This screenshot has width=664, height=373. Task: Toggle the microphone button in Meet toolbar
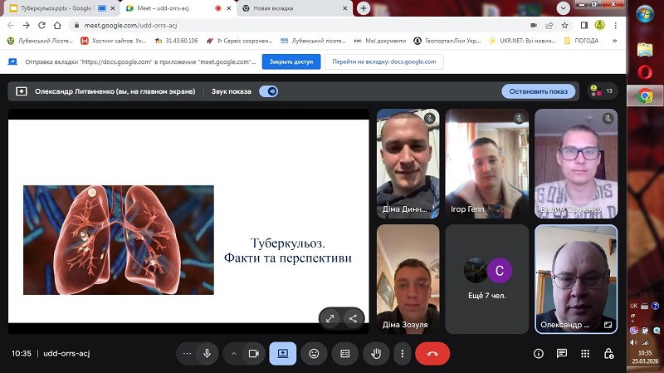coord(207,353)
